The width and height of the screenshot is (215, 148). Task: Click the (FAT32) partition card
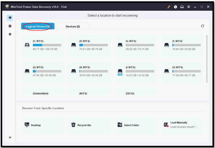click(136, 92)
